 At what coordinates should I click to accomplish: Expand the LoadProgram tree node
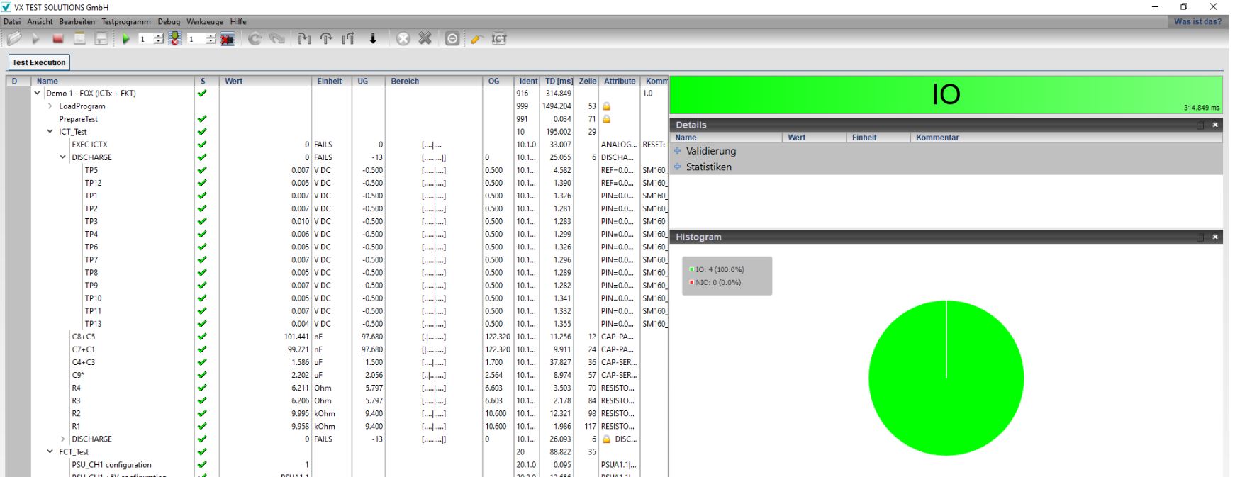point(50,106)
